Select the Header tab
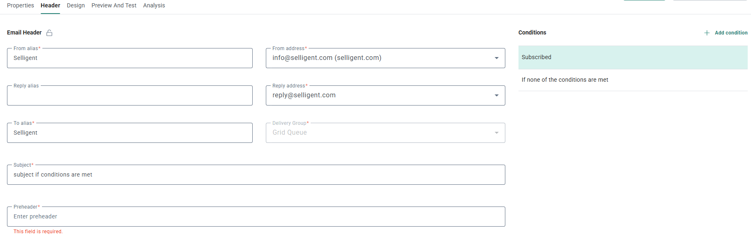Image resolution: width=751 pixels, height=241 pixels. [50, 5]
